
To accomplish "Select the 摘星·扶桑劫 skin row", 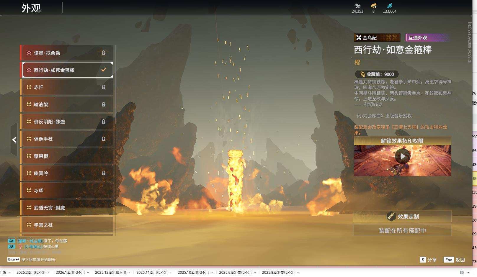I will click(x=67, y=53).
